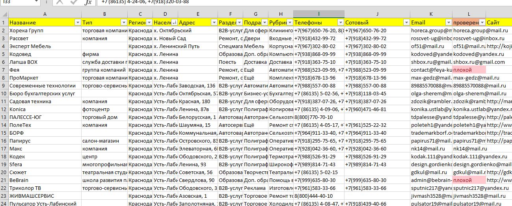Select column K header

[431, 14]
